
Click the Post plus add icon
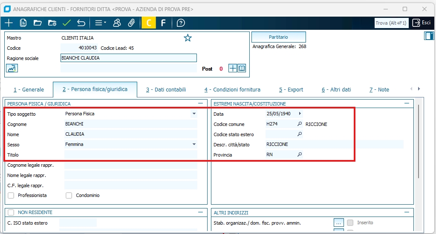click(232, 68)
